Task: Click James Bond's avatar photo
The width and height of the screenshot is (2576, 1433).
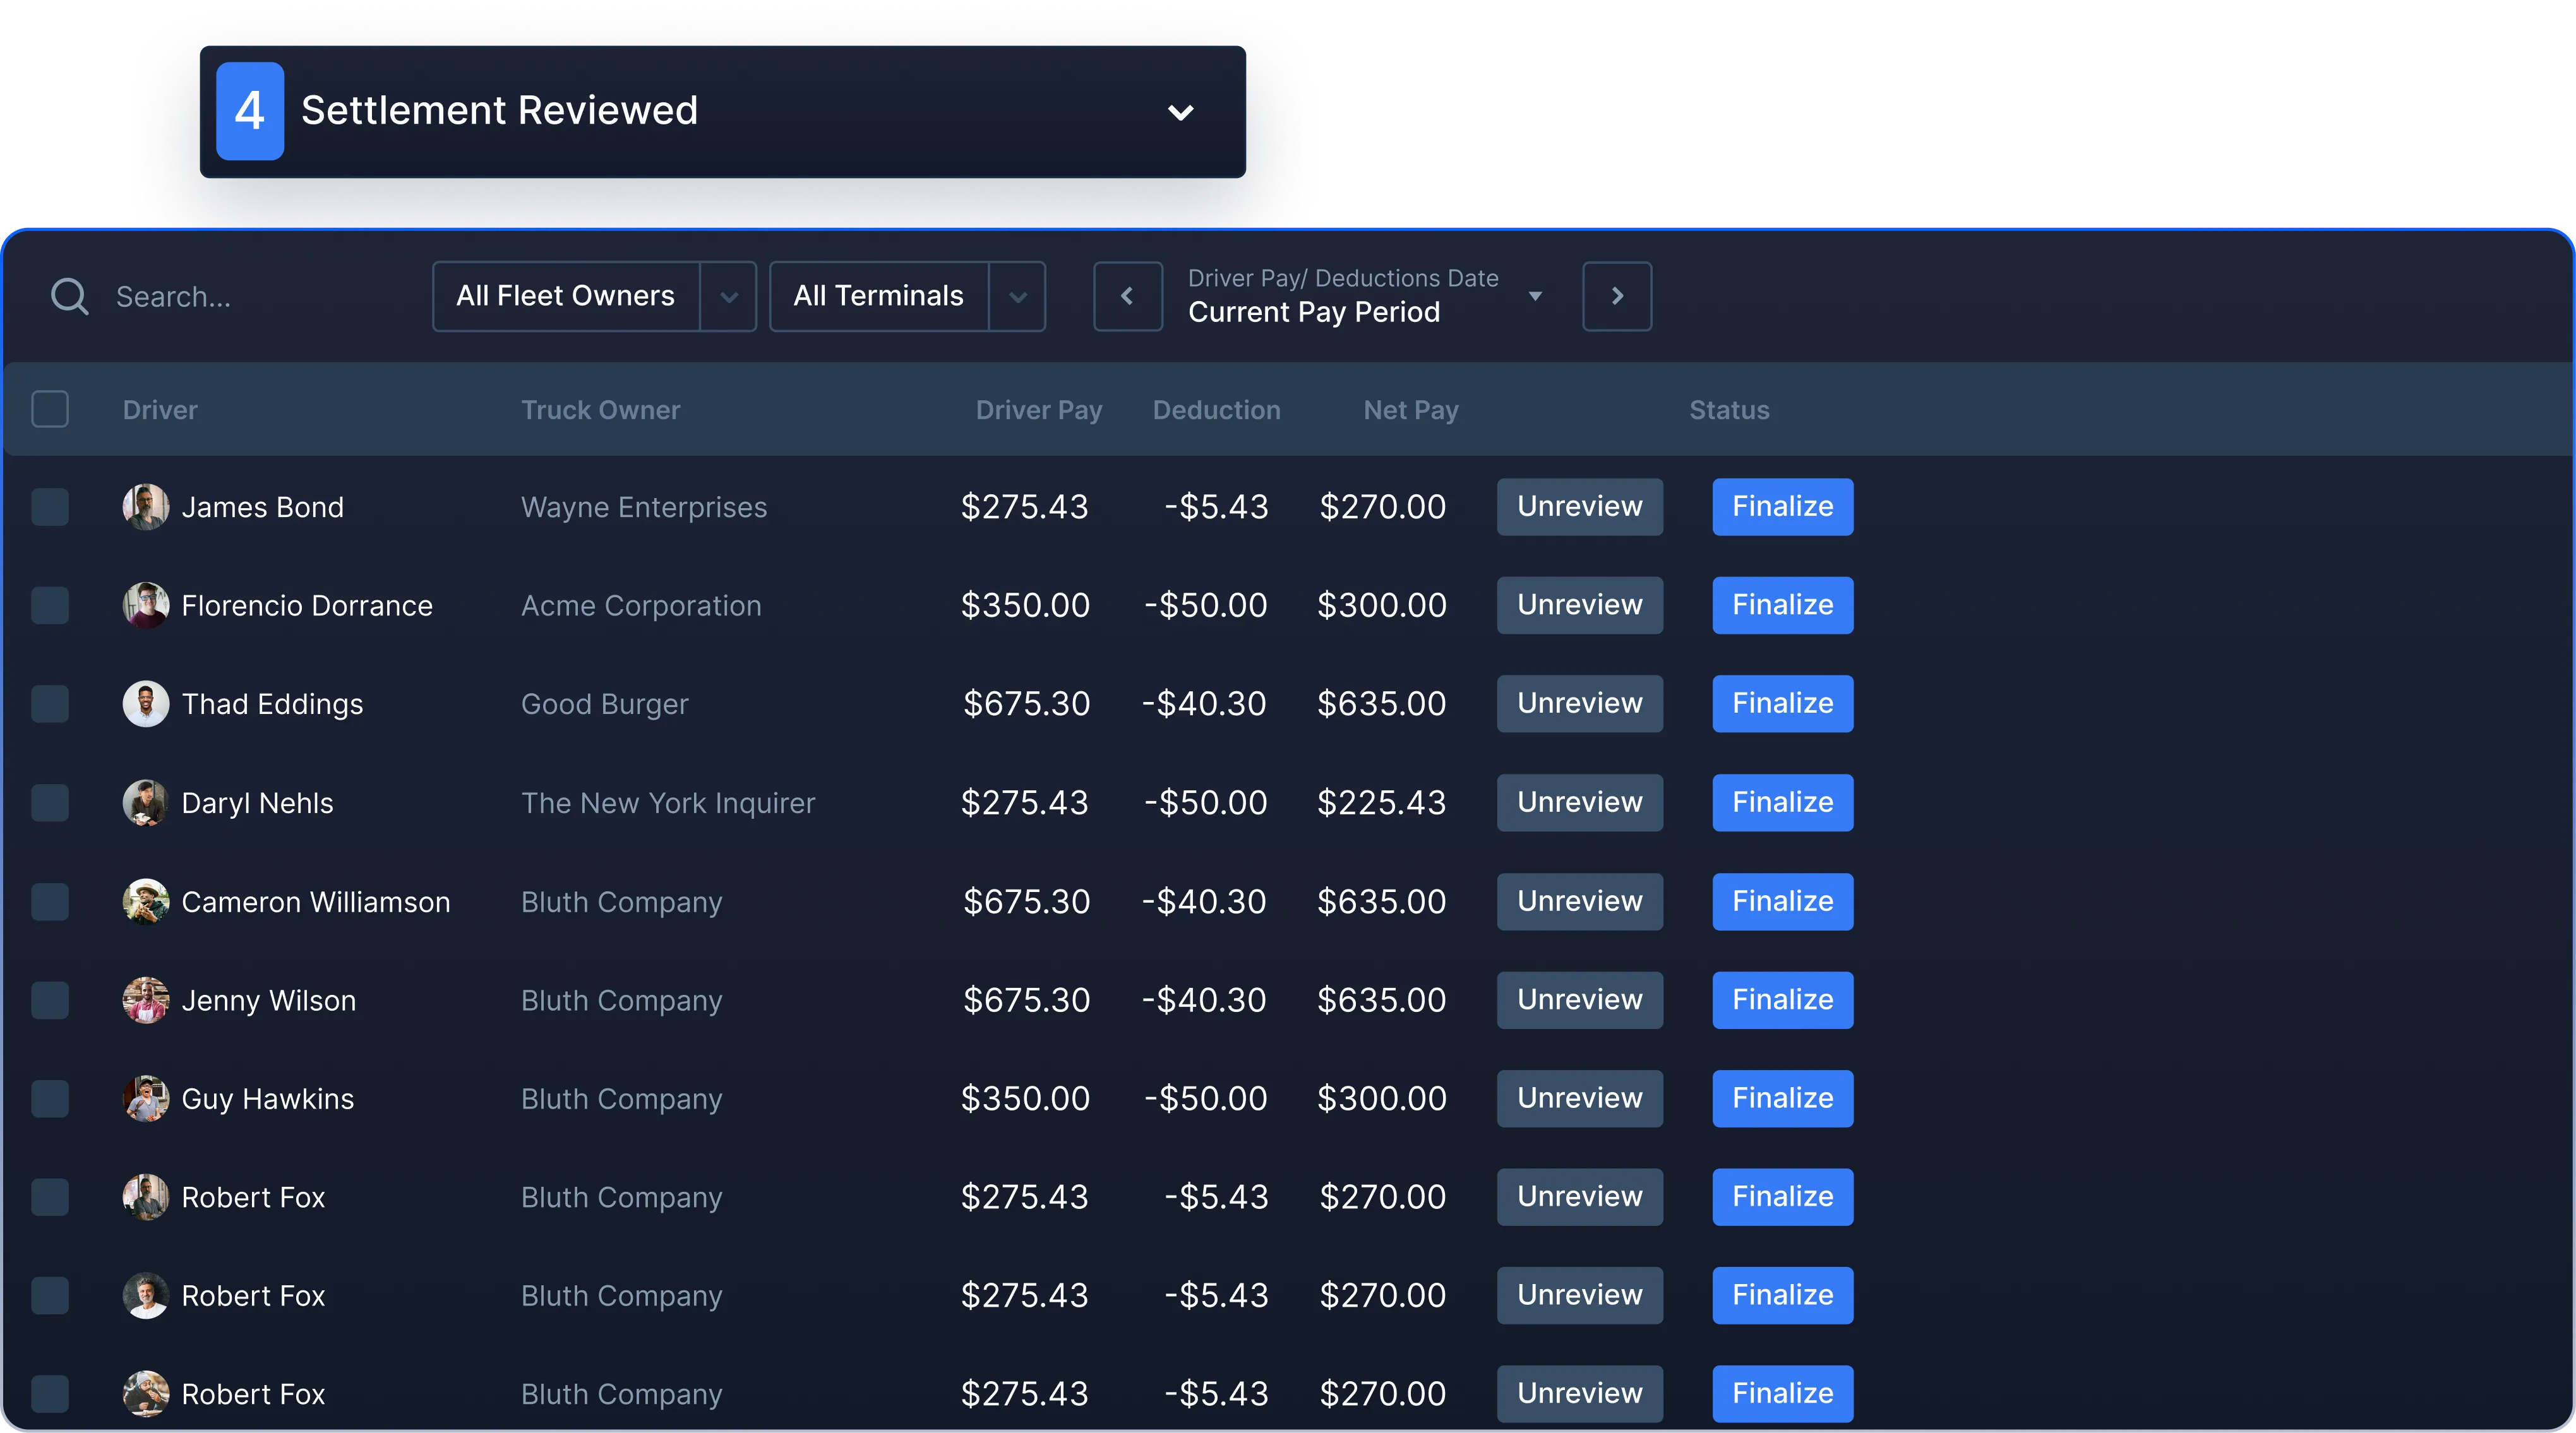Action: pos(146,508)
